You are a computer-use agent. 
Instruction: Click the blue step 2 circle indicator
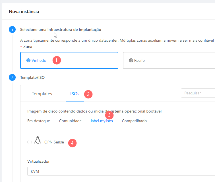tap(12, 77)
